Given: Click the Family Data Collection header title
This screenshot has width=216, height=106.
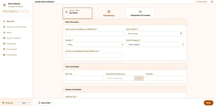Looking at the screenshot, I should (x=45, y=2).
